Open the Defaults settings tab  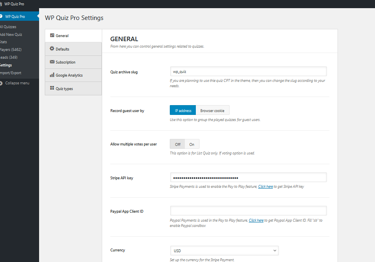(x=73, y=49)
